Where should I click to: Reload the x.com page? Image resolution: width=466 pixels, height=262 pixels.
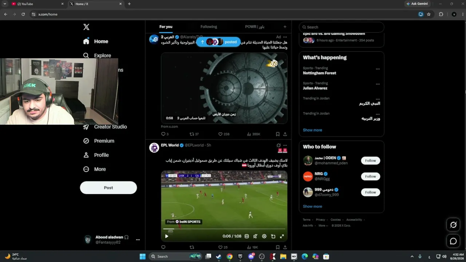pyautogui.click(x=23, y=14)
